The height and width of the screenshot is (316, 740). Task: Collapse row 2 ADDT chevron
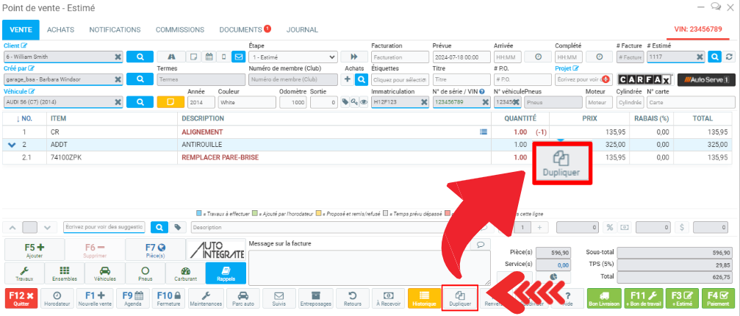12,145
